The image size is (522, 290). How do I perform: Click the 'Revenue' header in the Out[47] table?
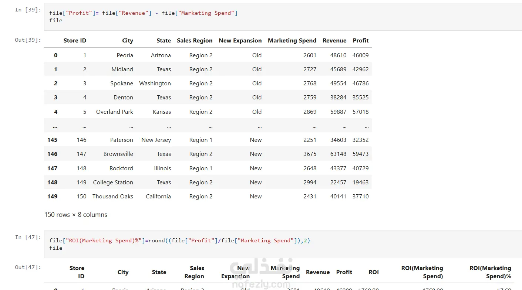[318, 272]
